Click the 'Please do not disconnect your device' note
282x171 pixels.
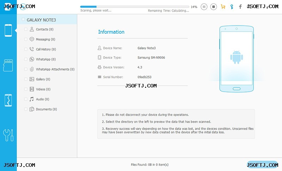(145, 115)
